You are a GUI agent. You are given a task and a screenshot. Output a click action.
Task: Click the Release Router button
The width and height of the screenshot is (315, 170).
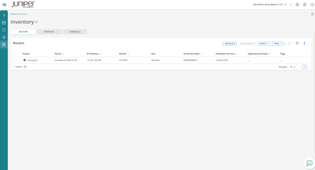247,44
